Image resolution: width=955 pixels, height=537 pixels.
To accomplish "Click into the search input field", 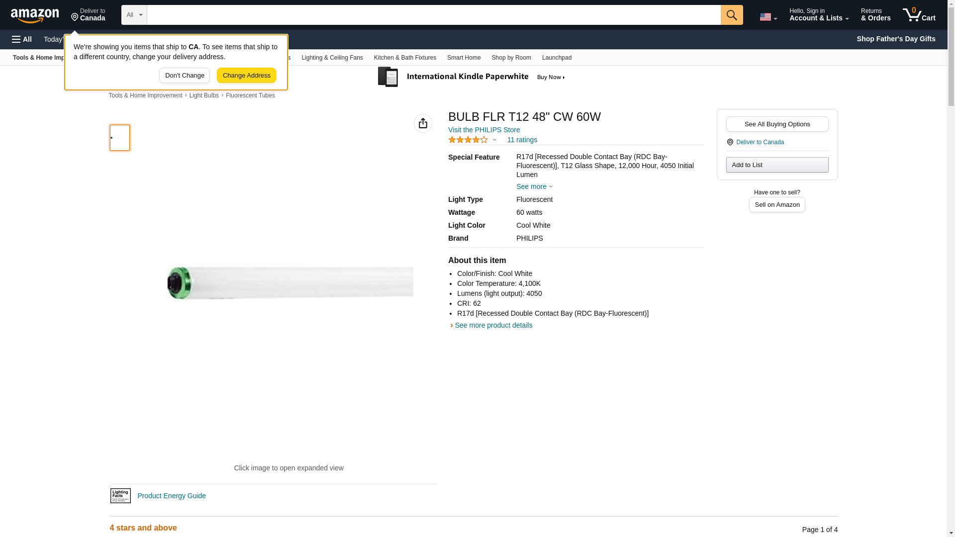I will click(x=433, y=15).
